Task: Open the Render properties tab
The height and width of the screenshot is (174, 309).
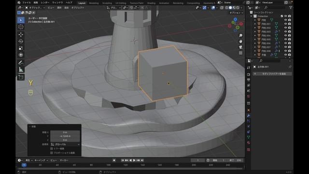Action: click(249, 74)
